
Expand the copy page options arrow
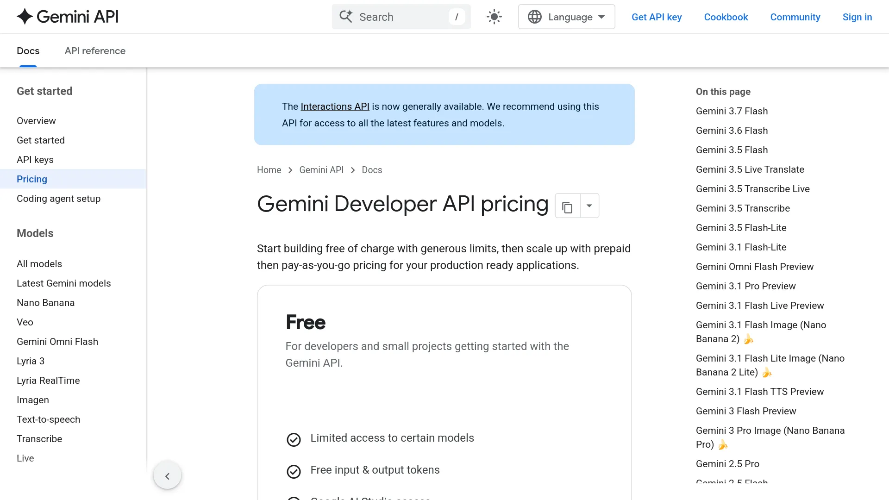[589, 206]
